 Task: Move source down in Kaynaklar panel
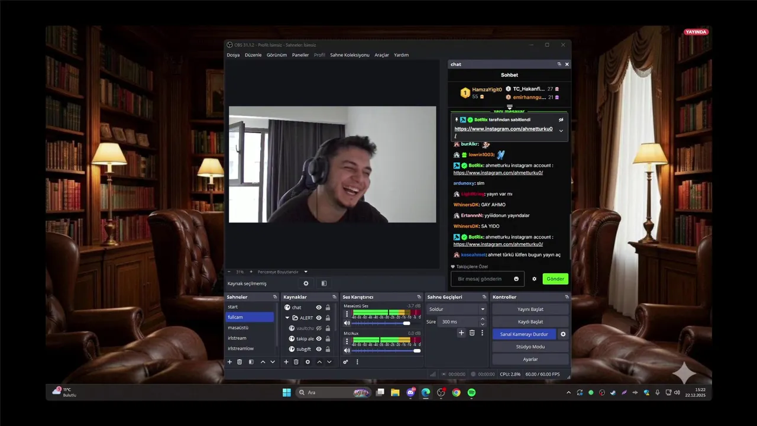(x=329, y=362)
